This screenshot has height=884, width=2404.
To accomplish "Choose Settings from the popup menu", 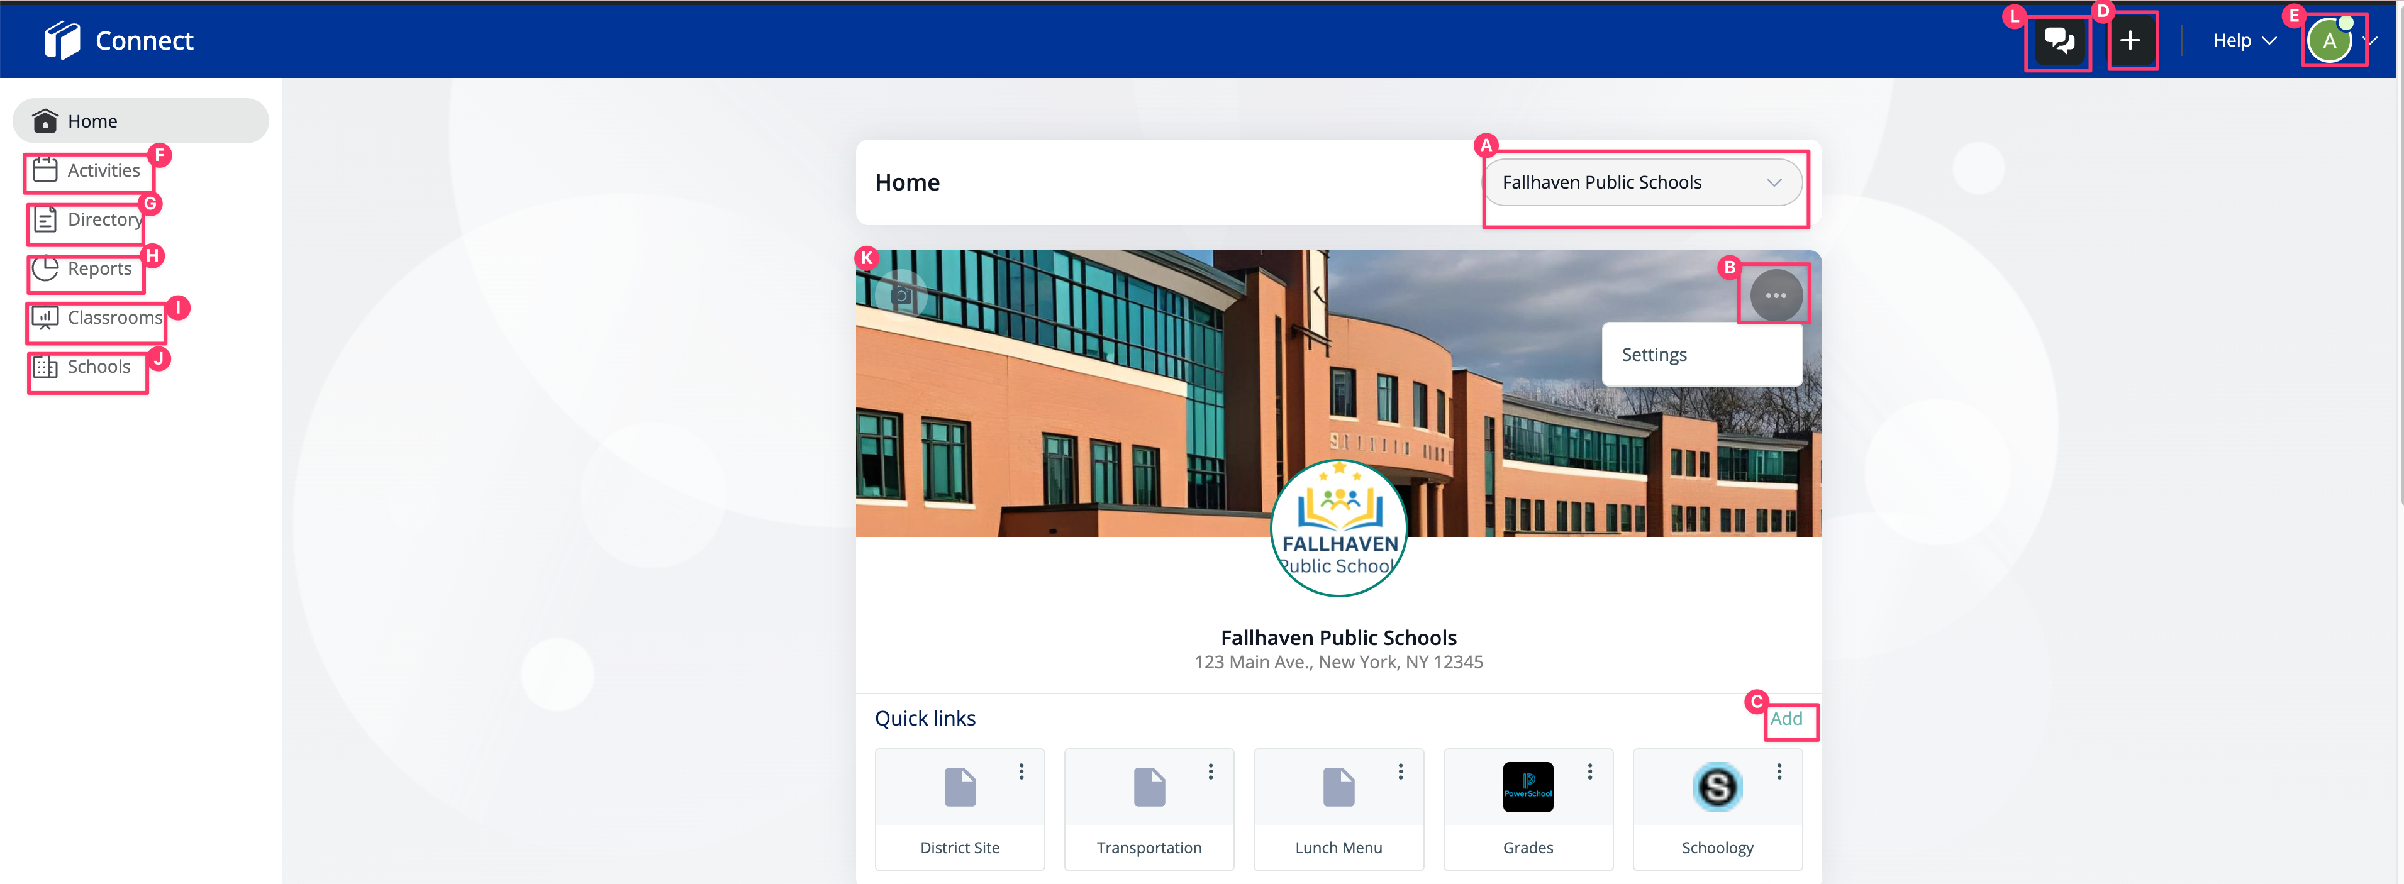I will [1701, 355].
